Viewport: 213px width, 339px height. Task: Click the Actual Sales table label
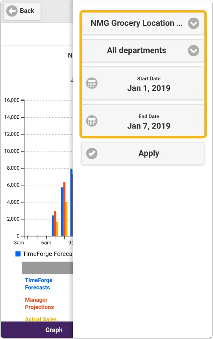[x=41, y=319]
